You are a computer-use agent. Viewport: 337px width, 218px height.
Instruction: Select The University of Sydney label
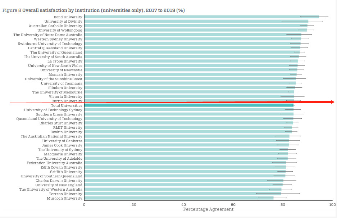(x=60, y=150)
